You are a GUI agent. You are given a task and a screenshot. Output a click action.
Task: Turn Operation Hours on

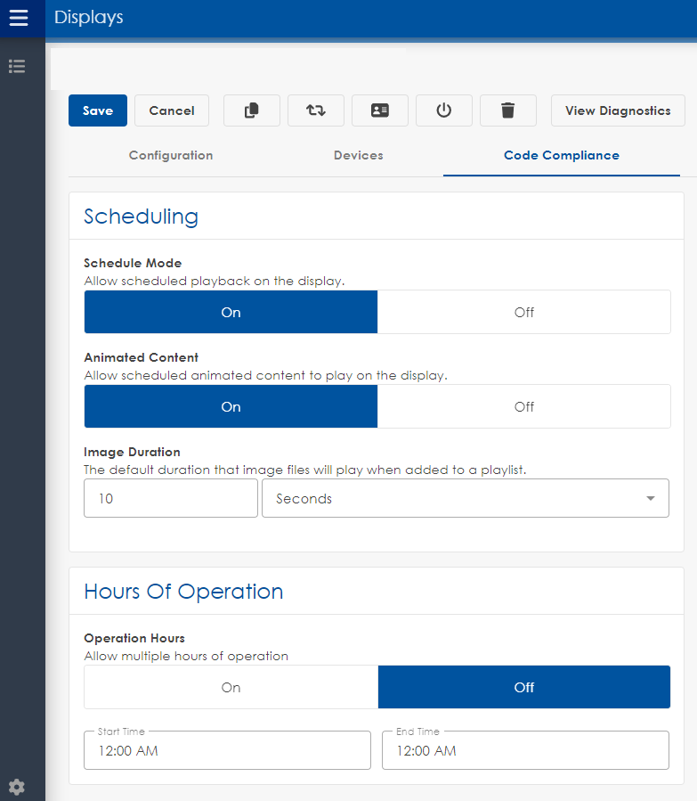pyautogui.click(x=231, y=688)
